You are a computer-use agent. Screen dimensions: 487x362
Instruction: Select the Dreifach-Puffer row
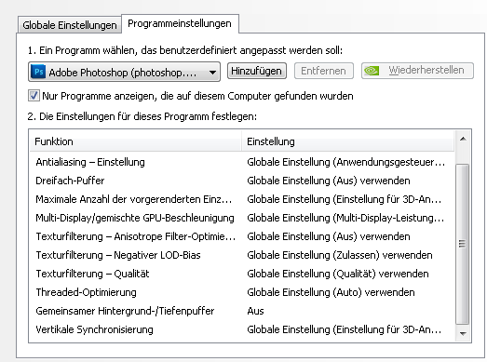click(x=241, y=181)
